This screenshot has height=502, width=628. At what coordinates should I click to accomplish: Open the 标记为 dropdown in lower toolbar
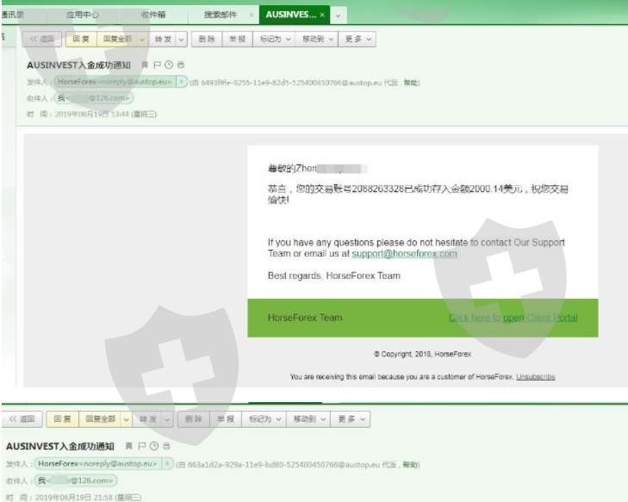coord(264,419)
